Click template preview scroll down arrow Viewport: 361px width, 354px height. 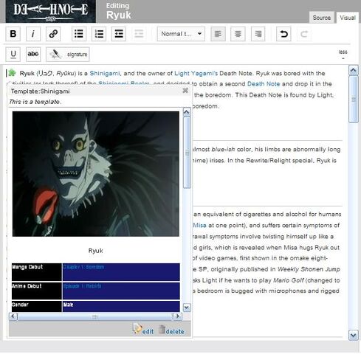(x=187, y=308)
